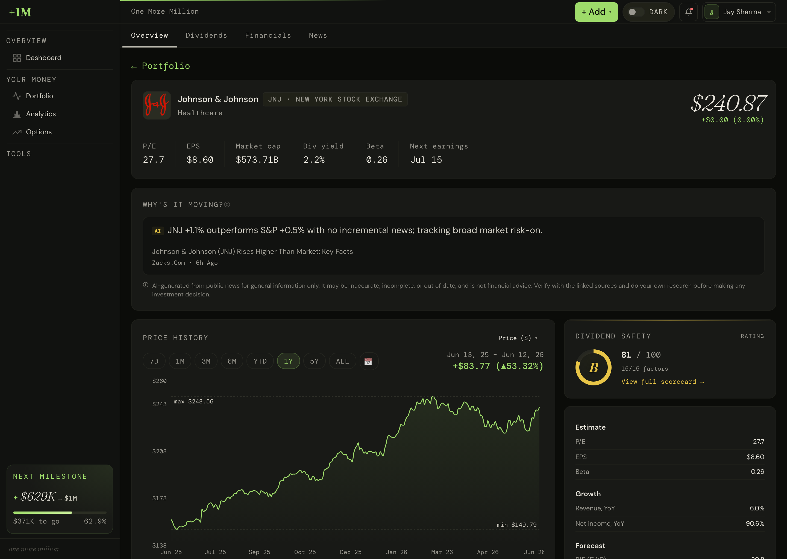Click the header Beta value 0.26
Image resolution: width=787 pixels, height=559 pixels.
(377, 160)
